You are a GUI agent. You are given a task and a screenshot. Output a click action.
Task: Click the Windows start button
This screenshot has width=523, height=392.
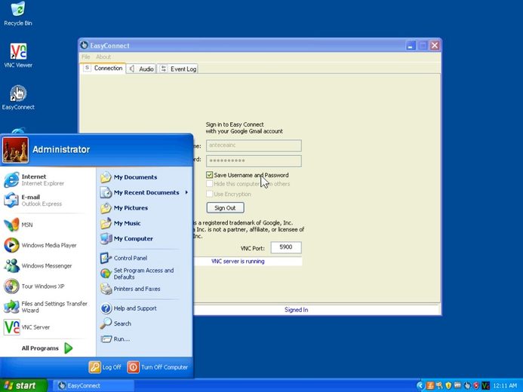pyautogui.click(x=23, y=385)
